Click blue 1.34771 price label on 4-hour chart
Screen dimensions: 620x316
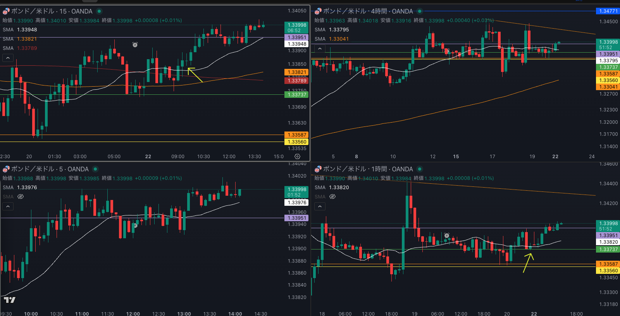coord(608,11)
